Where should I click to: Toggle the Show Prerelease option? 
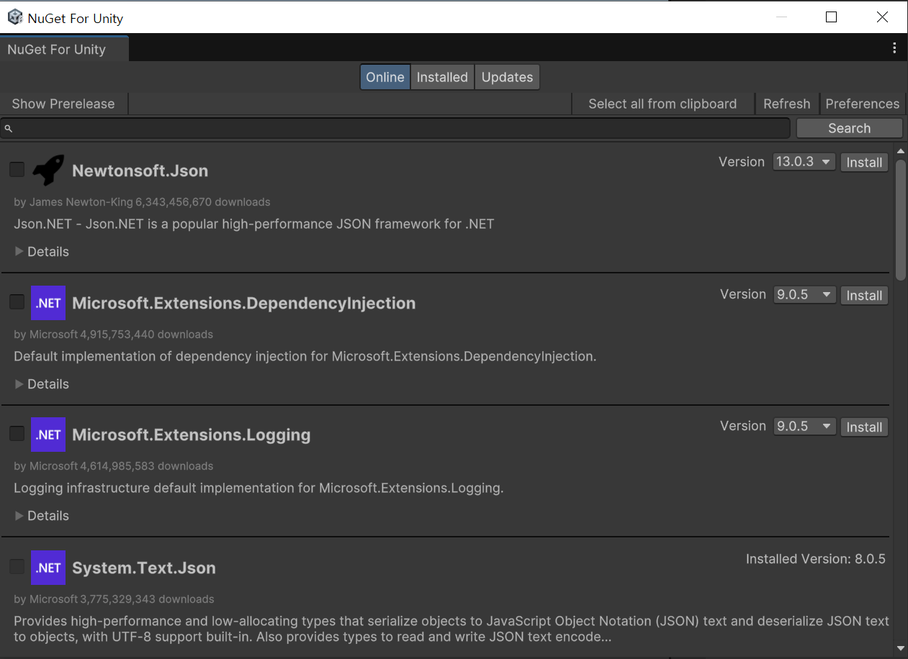tap(63, 104)
